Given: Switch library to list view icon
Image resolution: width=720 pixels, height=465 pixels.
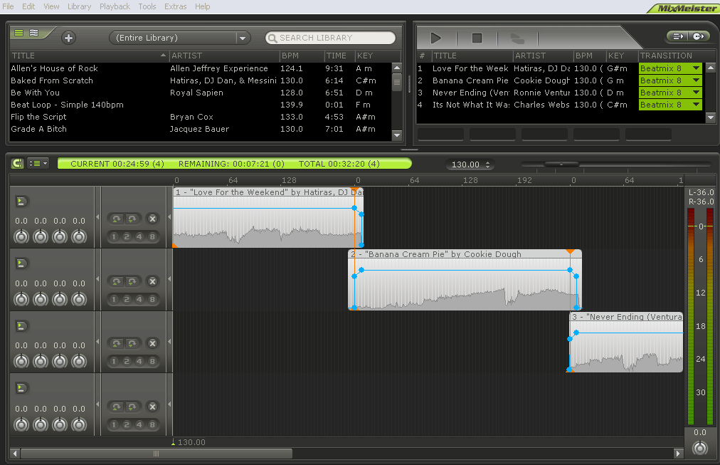Looking at the screenshot, I should coord(18,33).
